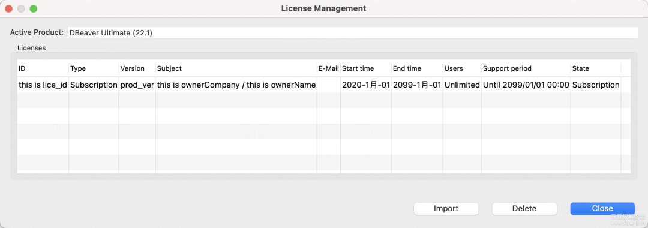Close the window with red button
Viewport: 648px width, 228px height.
coord(8,8)
